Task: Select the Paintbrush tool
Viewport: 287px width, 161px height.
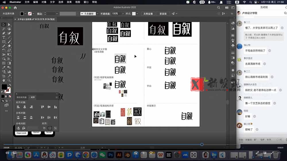Action: tap(9, 42)
